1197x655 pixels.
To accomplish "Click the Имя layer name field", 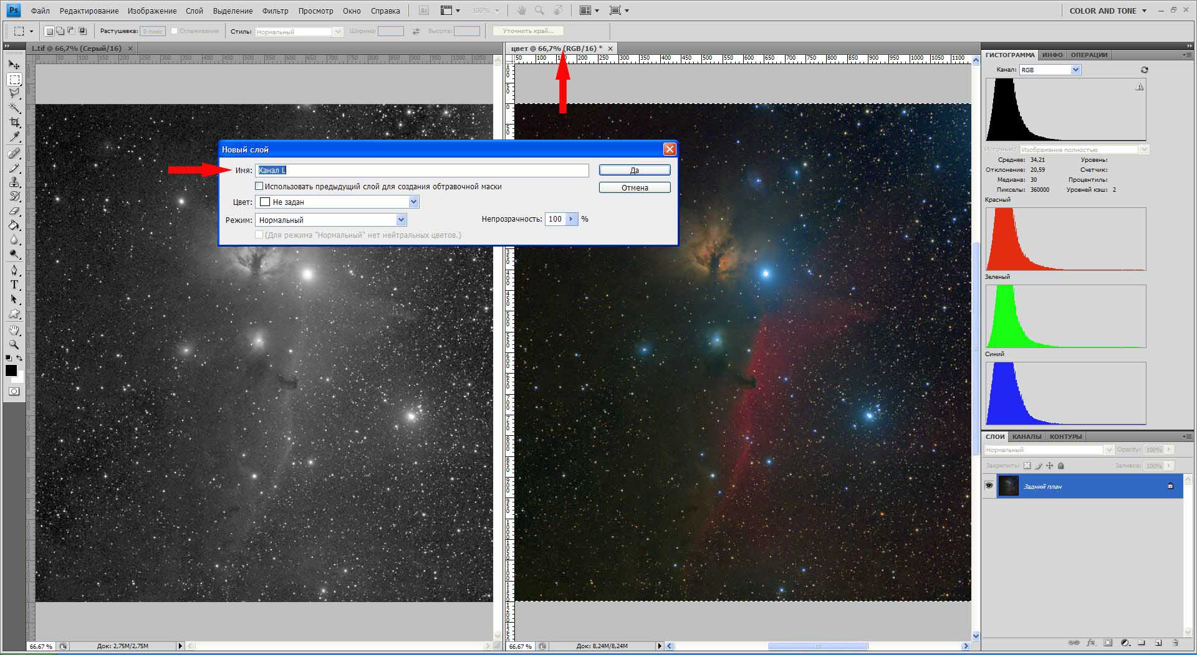I will [421, 170].
